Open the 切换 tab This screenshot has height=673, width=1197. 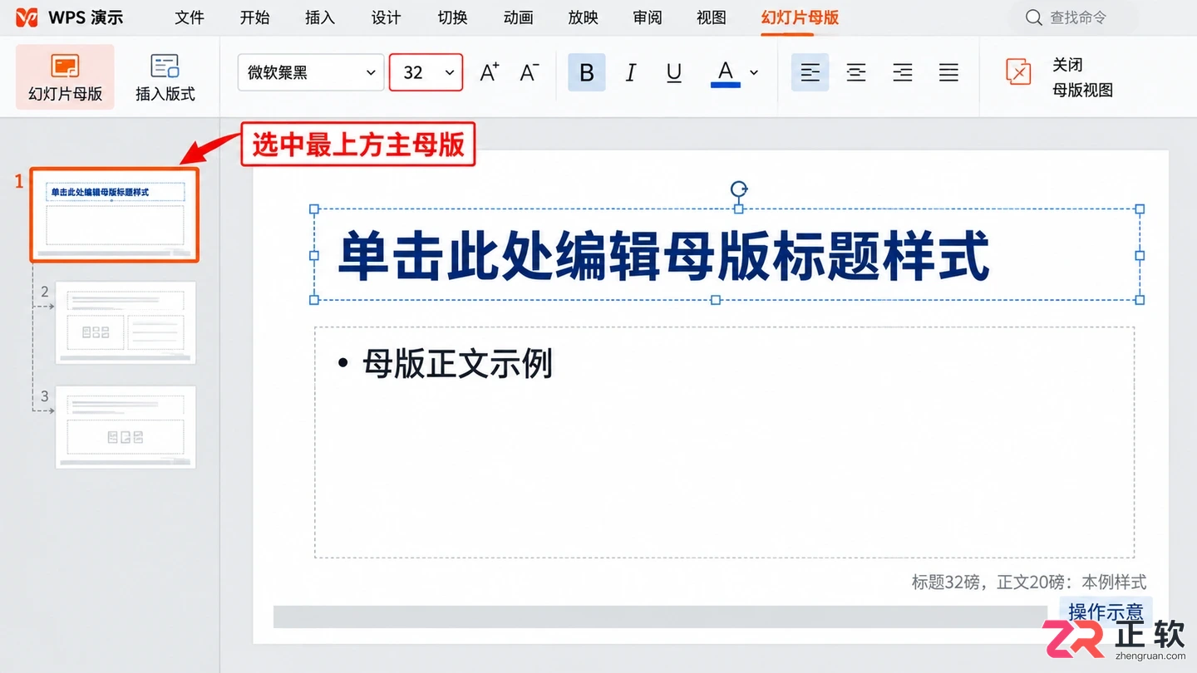pos(452,17)
